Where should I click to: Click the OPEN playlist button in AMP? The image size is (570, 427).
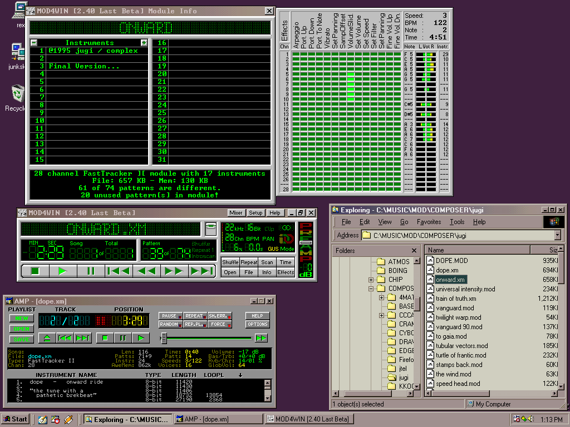tap(22, 329)
